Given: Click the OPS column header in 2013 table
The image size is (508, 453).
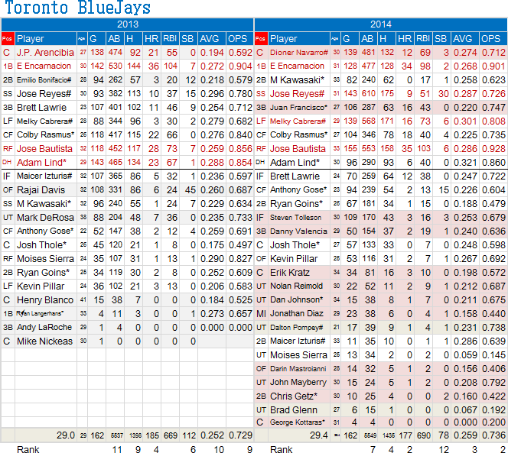Looking at the screenshot, I should (x=239, y=38).
